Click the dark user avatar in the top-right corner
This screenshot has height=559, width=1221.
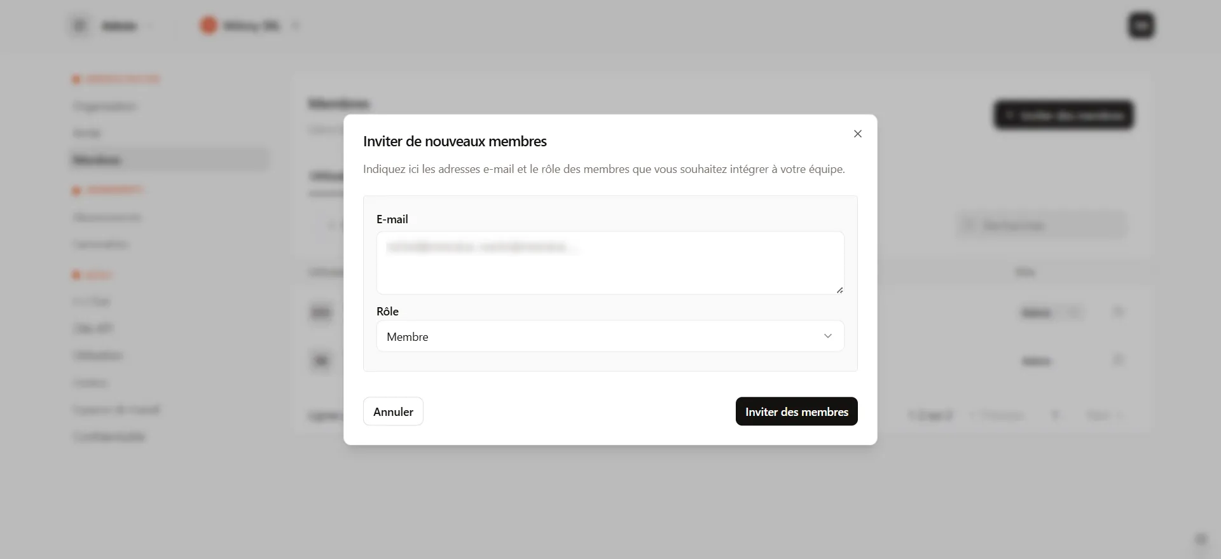tap(1142, 25)
